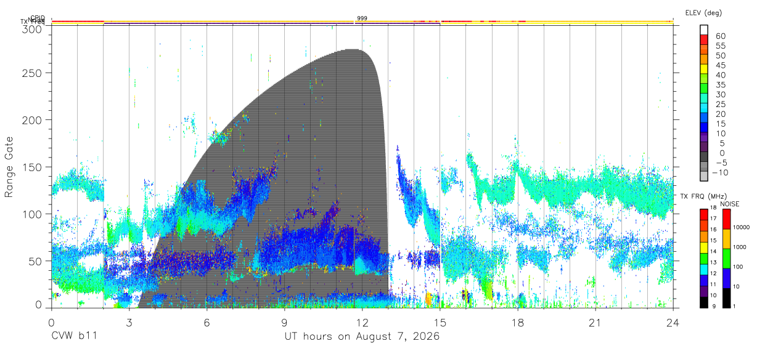Click the 9 tick on UT hours axis
Screen dimensions: 757x349
click(x=285, y=323)
